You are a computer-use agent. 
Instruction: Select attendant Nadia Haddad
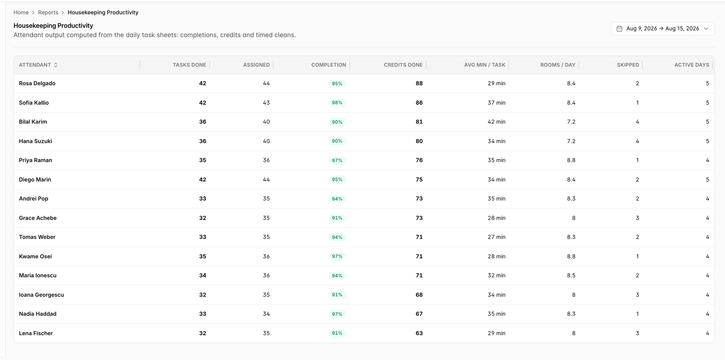37,314
